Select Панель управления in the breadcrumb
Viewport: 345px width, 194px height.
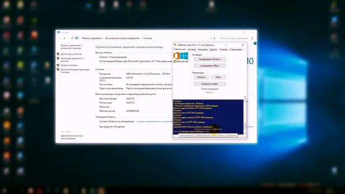tap(92, 38)
